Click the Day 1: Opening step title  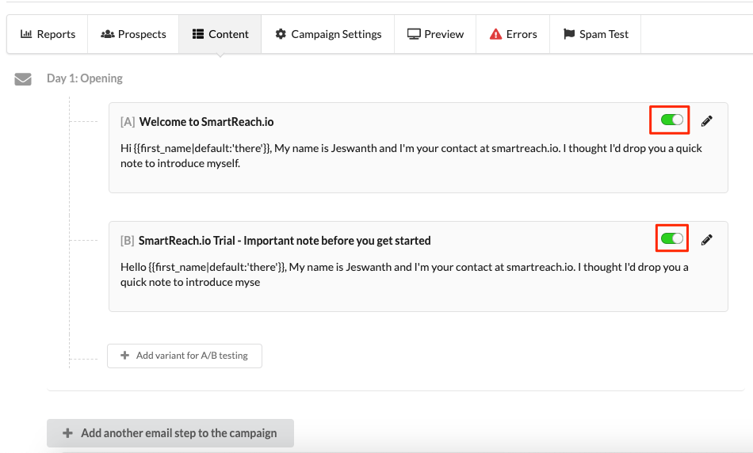(x=85, y=78)
